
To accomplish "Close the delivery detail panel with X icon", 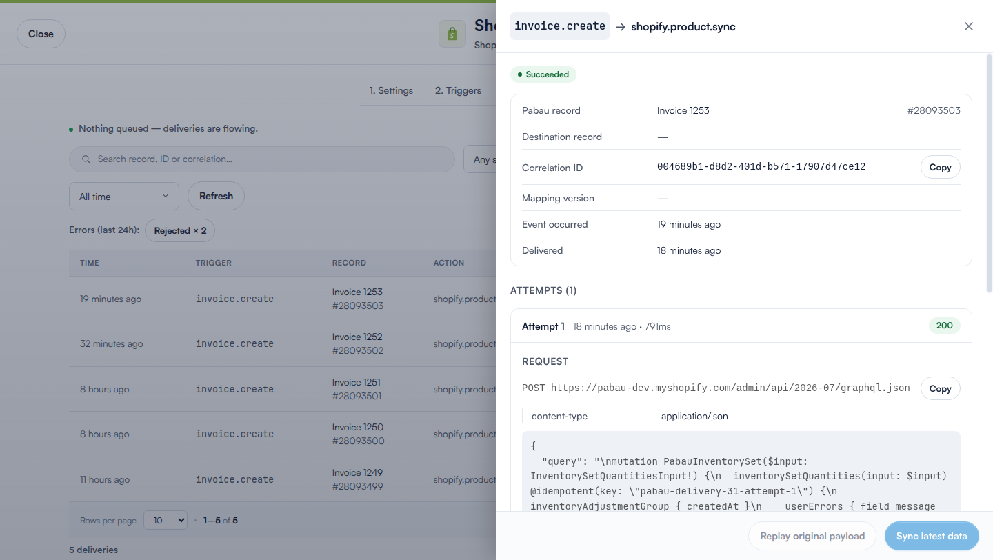I will coord(969,26).
